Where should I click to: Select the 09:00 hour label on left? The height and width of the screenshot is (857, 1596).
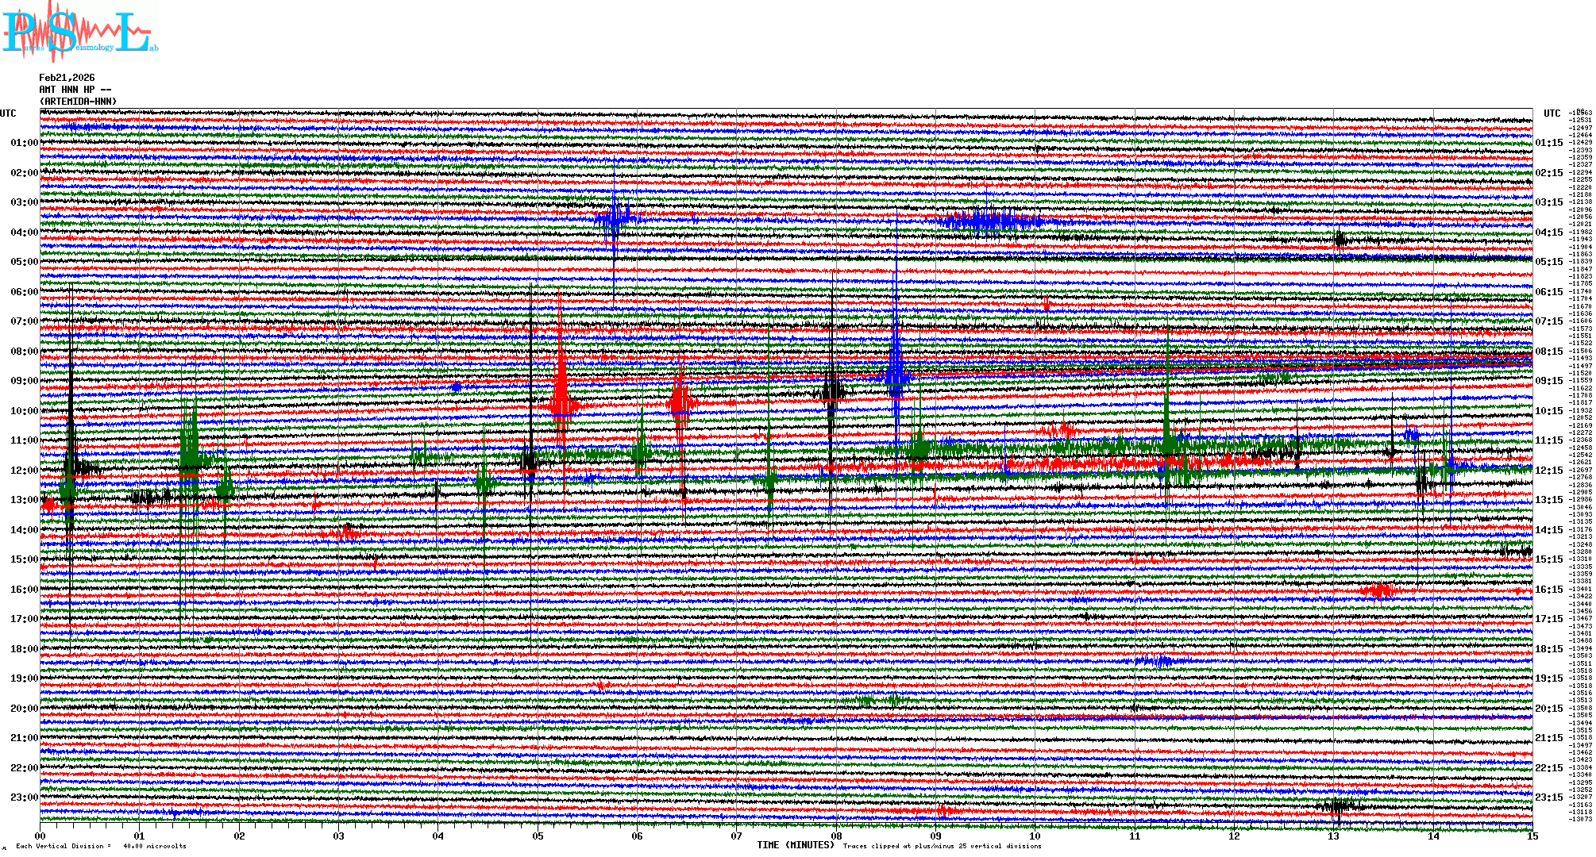(x=24, y=381)
